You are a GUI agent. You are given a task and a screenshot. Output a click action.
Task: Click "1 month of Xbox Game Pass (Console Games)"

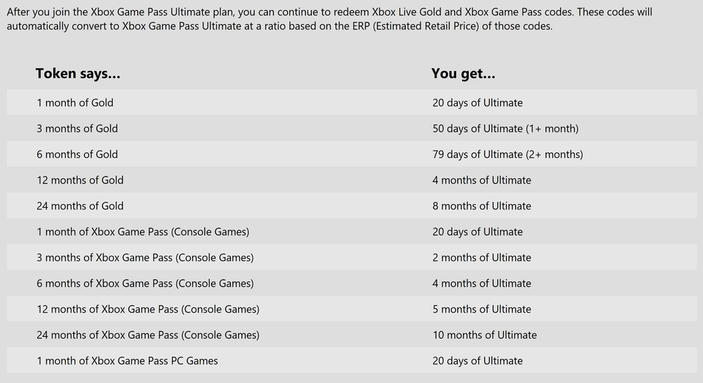pyautogui.click(x=143, y=231)
